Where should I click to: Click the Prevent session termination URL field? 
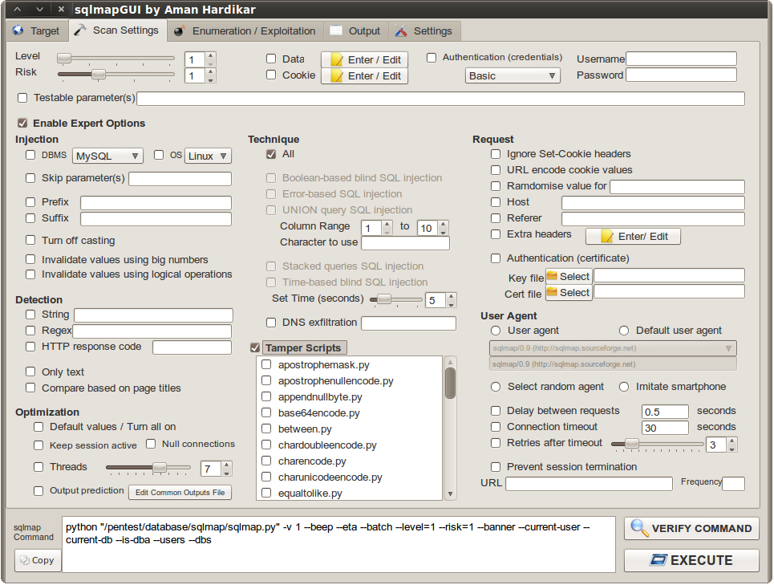pyautogui.click(x=589, y=483)
